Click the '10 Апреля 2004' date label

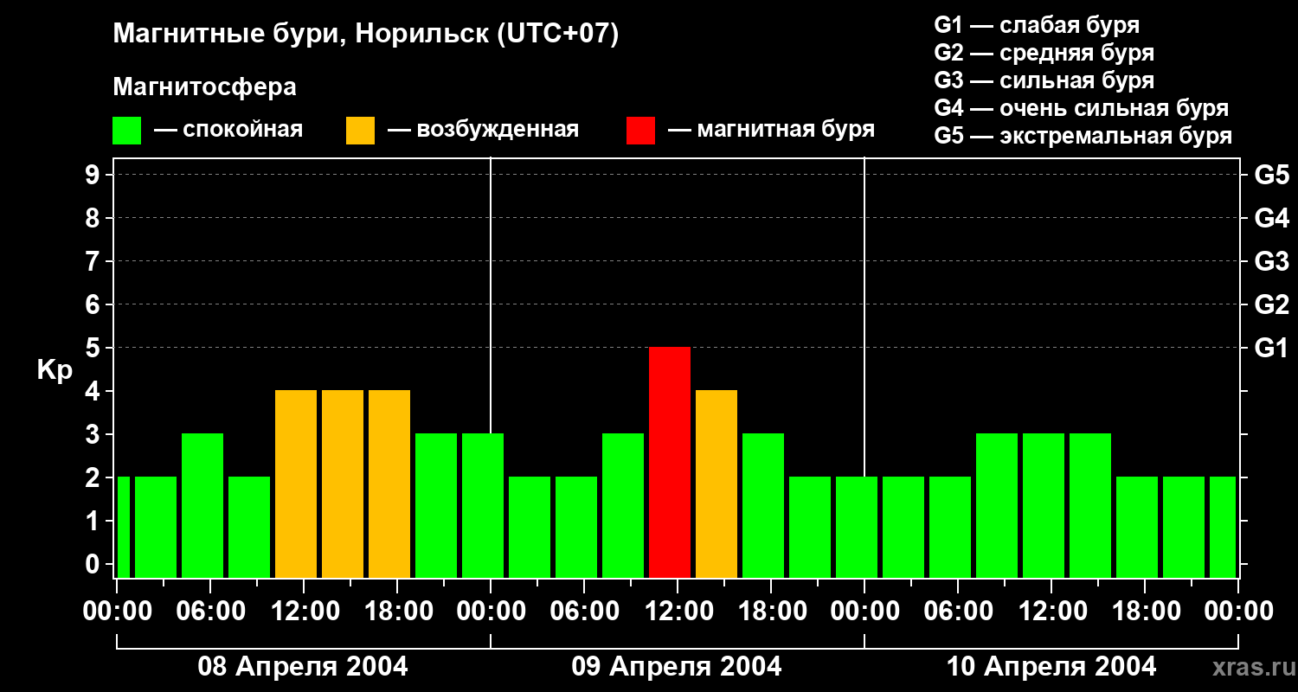[1051, 666]
